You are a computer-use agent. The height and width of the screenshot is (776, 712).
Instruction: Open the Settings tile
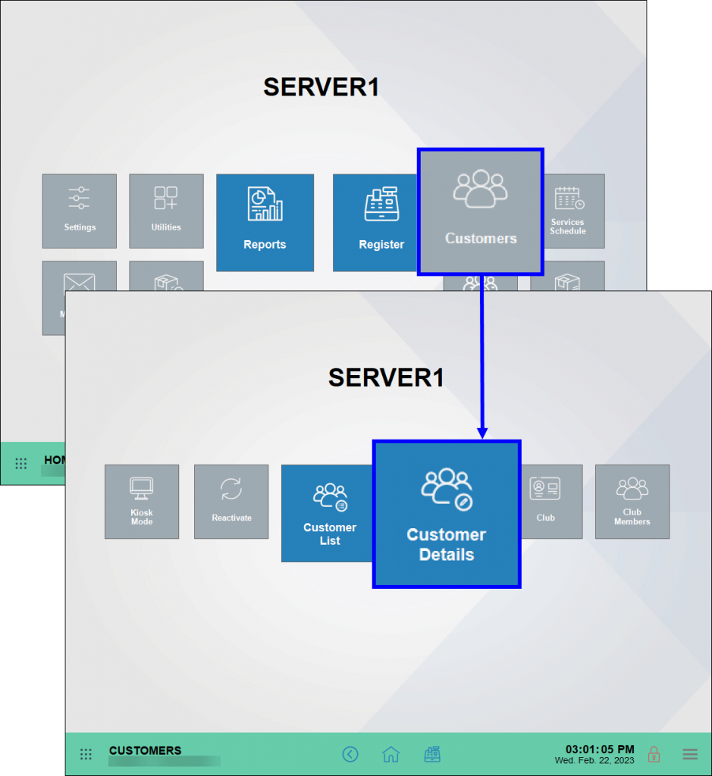[x=80, y=211]
